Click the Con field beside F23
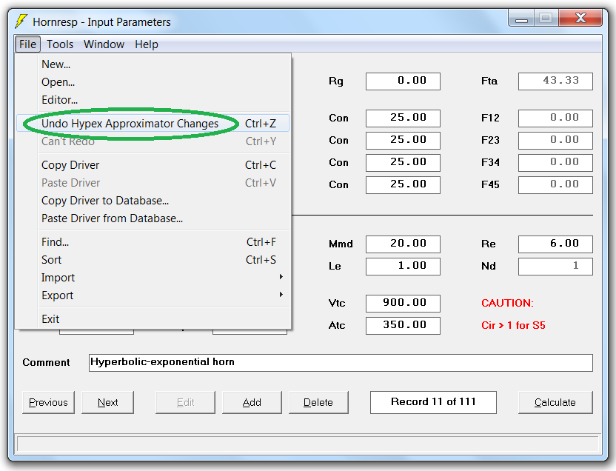The width and height of the screenshot is (616, 471). (x=403, y=140)
